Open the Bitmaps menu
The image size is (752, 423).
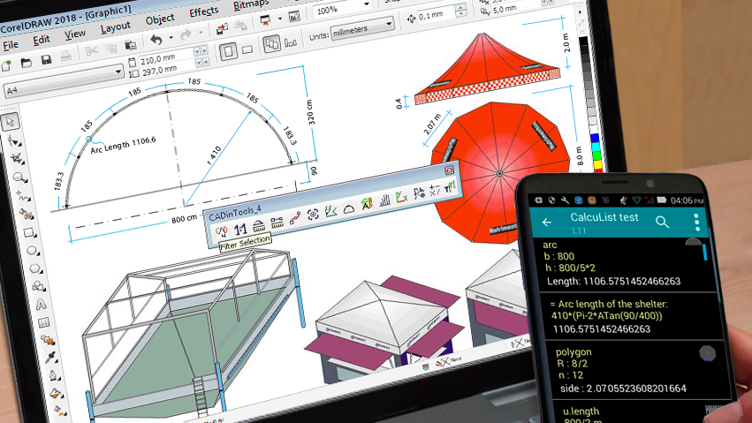coord(251,4)
